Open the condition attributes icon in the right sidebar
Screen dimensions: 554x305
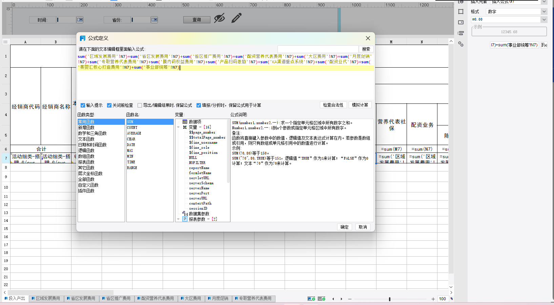461,33
